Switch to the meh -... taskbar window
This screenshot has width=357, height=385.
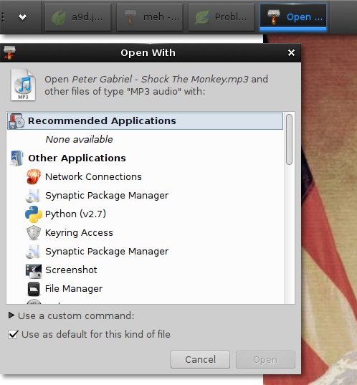point(150,17)
